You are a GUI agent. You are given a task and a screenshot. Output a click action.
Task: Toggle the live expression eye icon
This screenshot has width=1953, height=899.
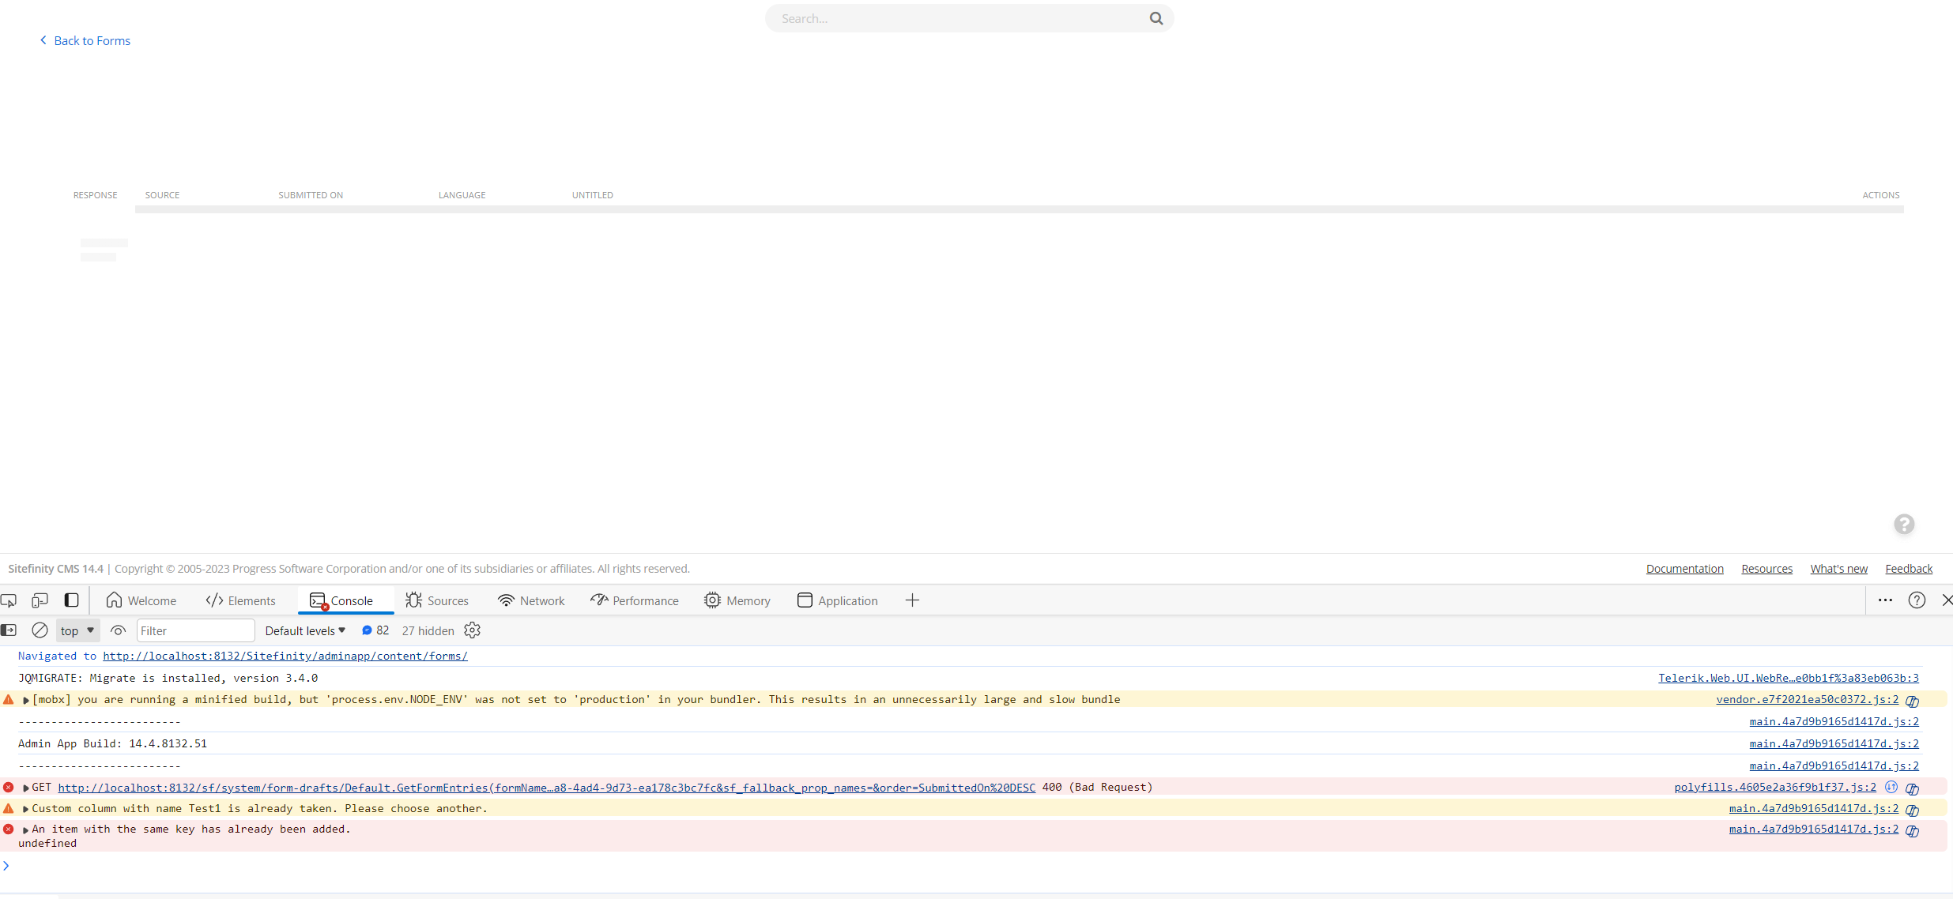pyautogui.click(x=118, y=630)
